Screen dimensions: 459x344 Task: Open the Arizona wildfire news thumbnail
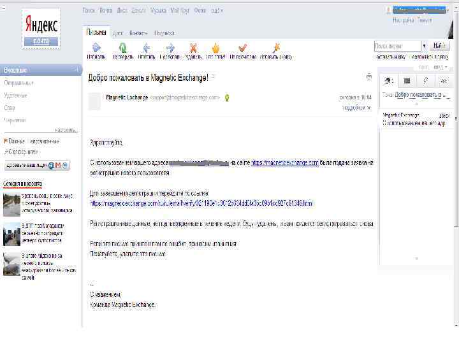pyautogui.click(x=11, y=264)
